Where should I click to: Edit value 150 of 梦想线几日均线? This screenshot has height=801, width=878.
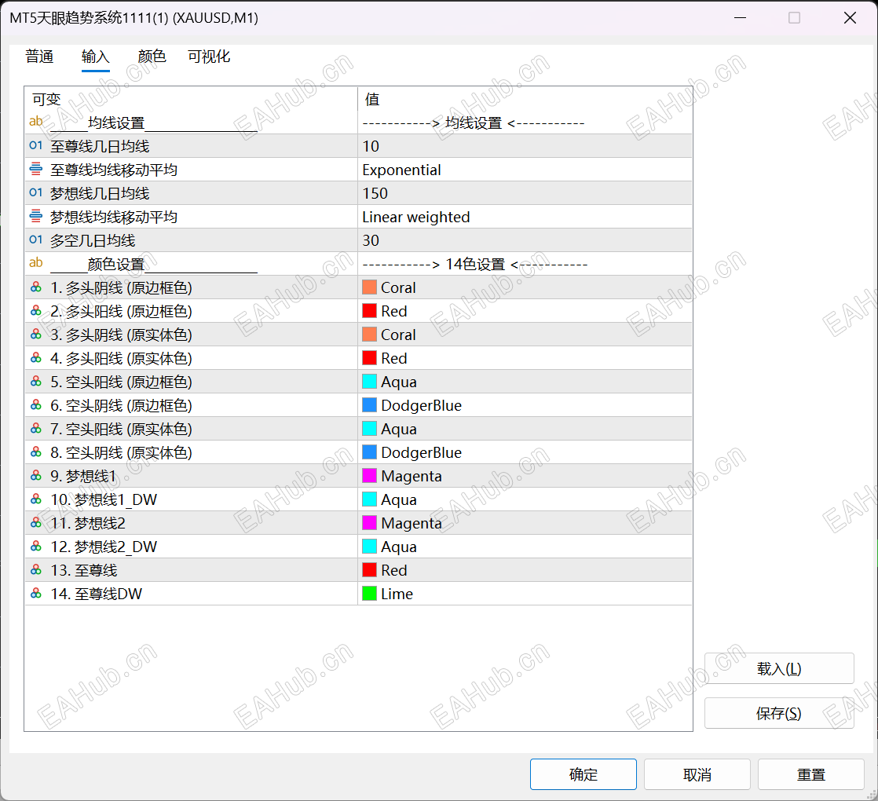click(x=525, y=193)
